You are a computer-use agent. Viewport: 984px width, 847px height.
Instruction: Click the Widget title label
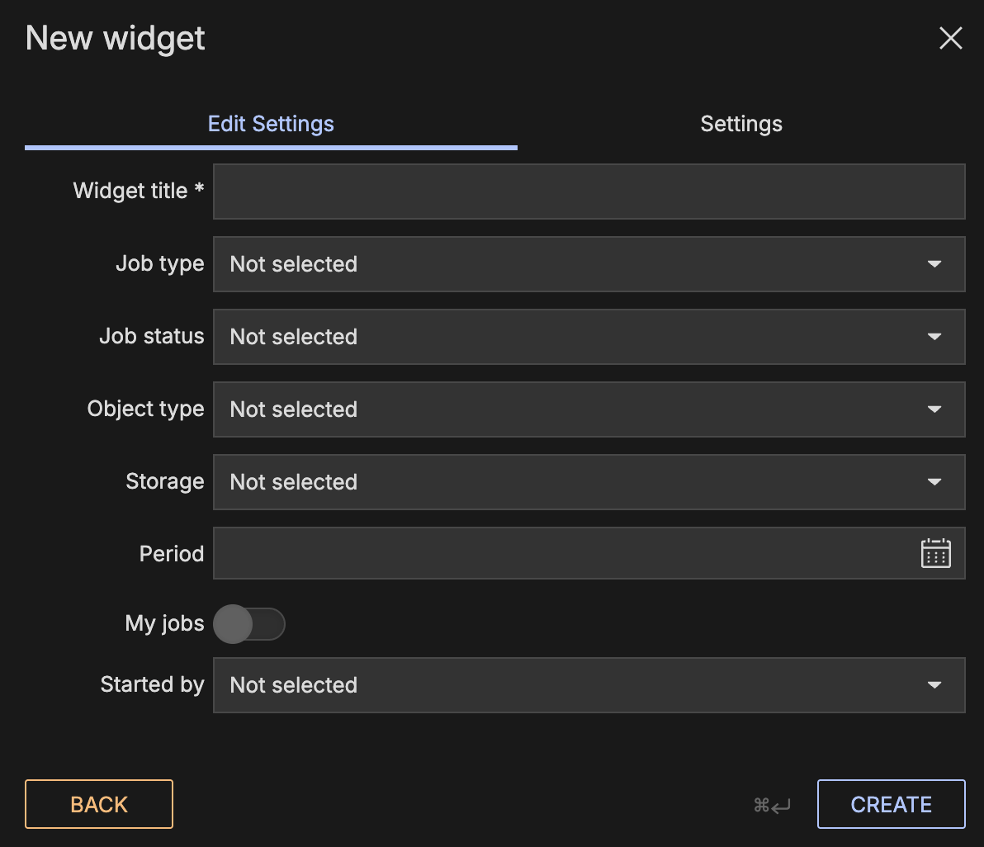138,192
